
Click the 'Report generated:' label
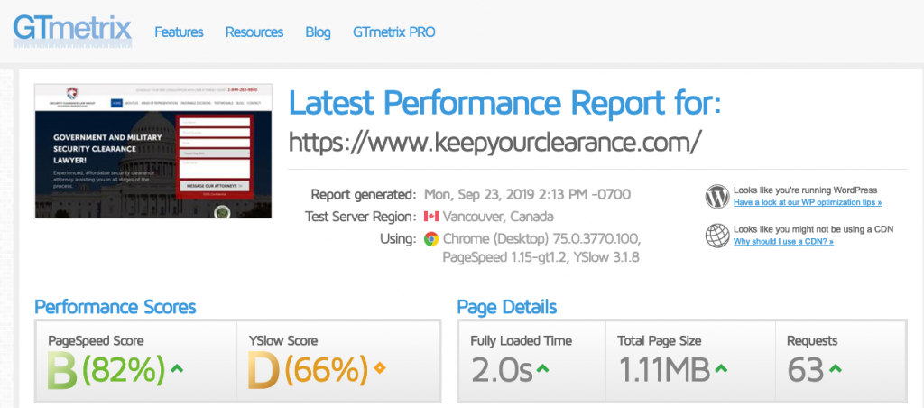[x=364, y=194]
